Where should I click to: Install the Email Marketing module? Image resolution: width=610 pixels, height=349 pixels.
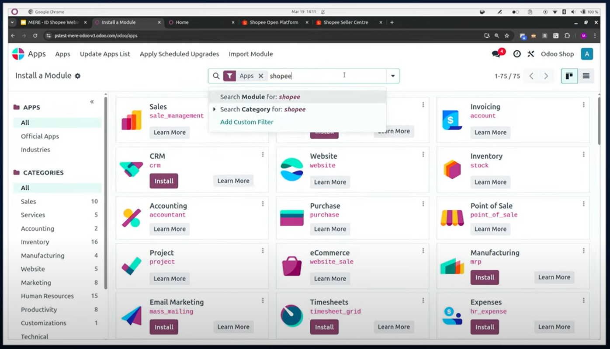pos(164,327)
